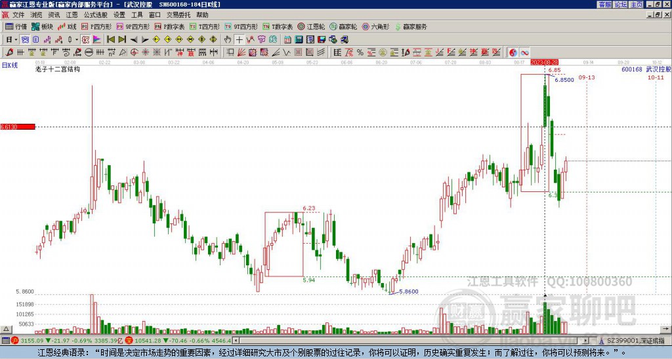Jump to last bar icon
672x359 pixels.
pyautogui.click(x=122, y=39)
